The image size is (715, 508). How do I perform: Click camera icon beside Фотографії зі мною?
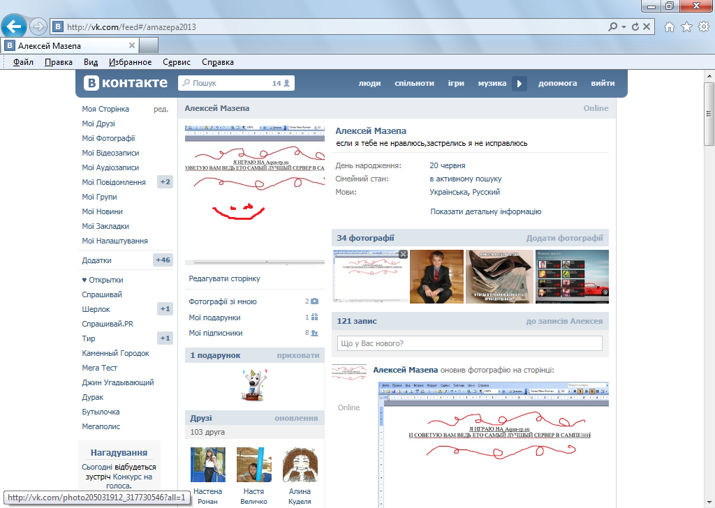315,301
